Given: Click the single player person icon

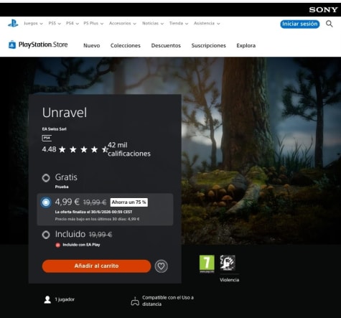Looking at the screenshot, I should 47,299.
